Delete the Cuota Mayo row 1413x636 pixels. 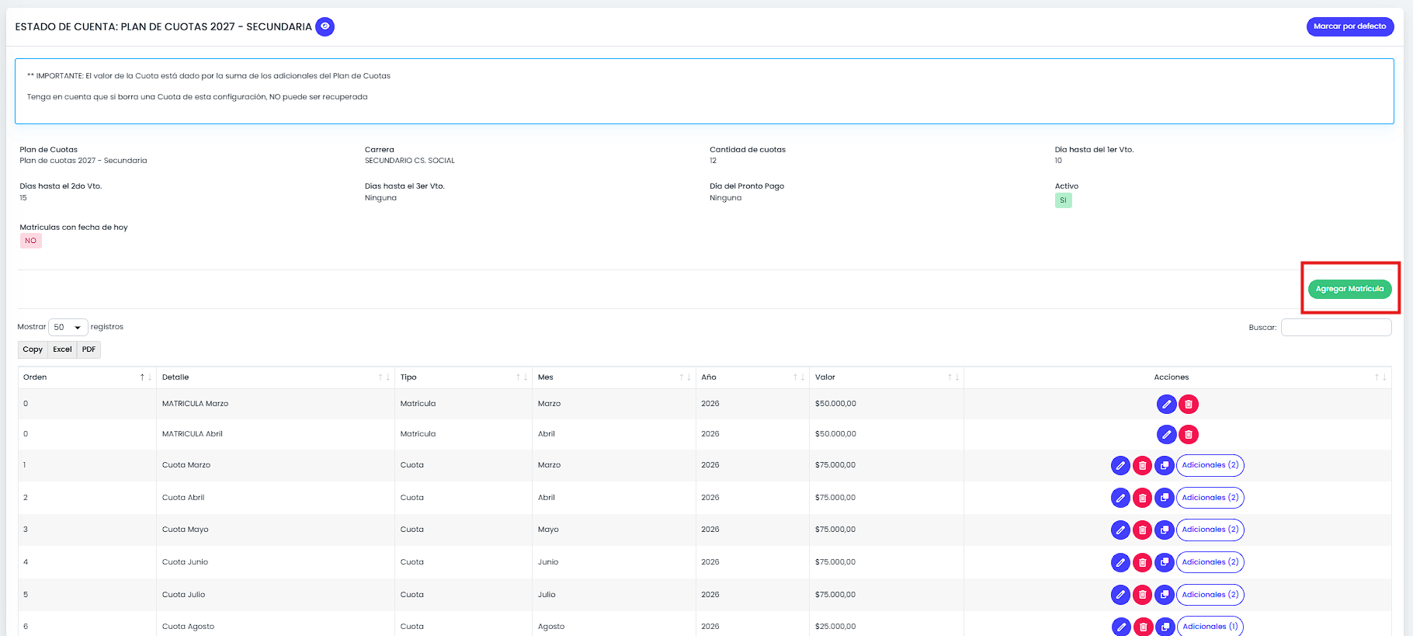coord(1142,530)
